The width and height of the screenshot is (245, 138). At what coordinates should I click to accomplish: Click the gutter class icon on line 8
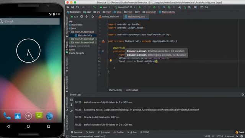coord(103,41)
